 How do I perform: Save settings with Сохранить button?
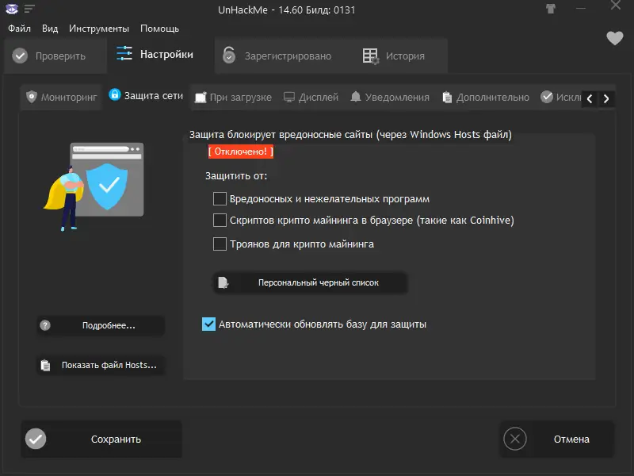pyautogui.click(x=101, y=440)
